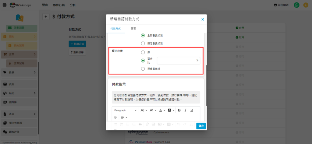Screen dimensions: 312x144
Task: Click the back arrow beside 付款方式
Action: pyautogui.click(x=46, y=17)
